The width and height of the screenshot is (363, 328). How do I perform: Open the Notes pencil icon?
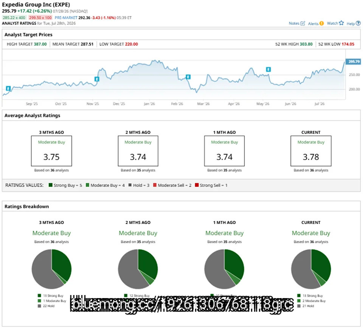tap(302, 23)
